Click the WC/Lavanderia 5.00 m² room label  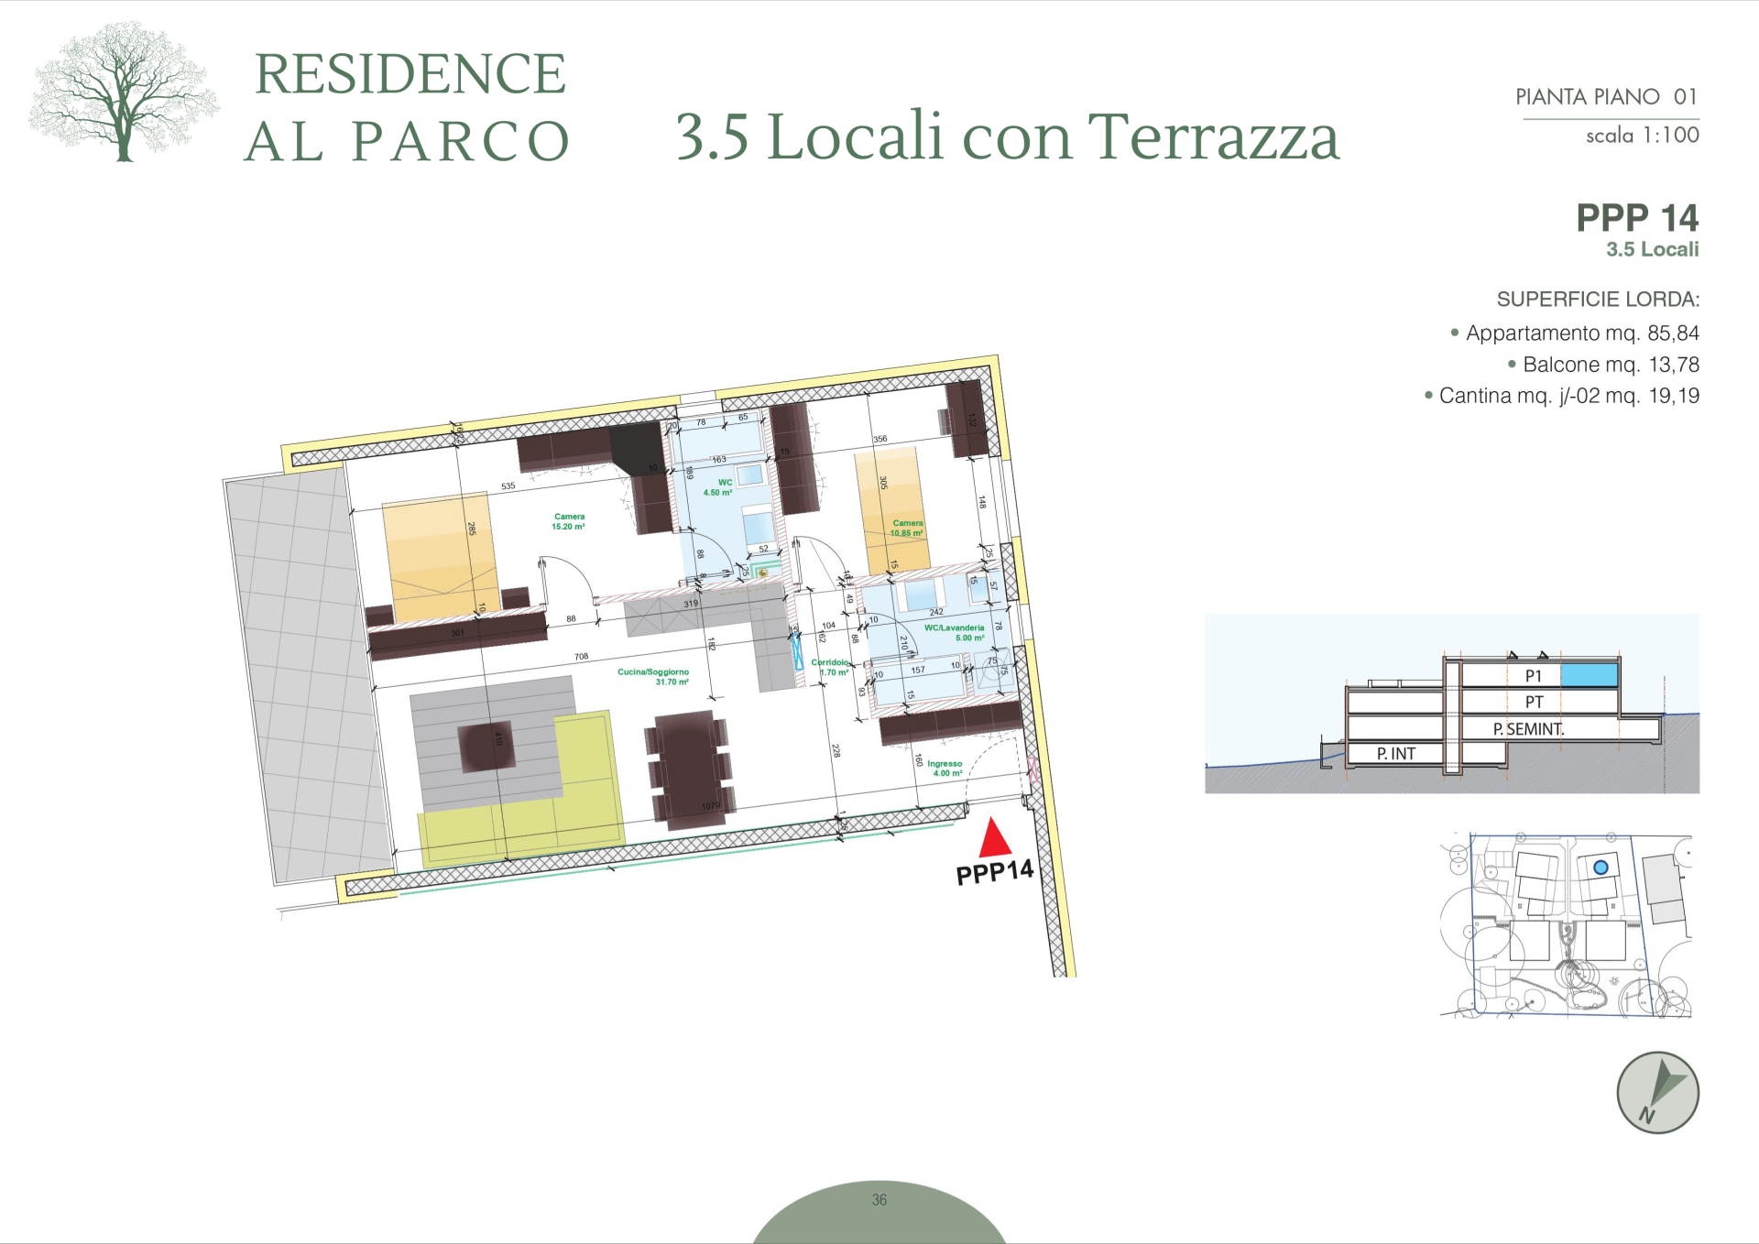954,633
